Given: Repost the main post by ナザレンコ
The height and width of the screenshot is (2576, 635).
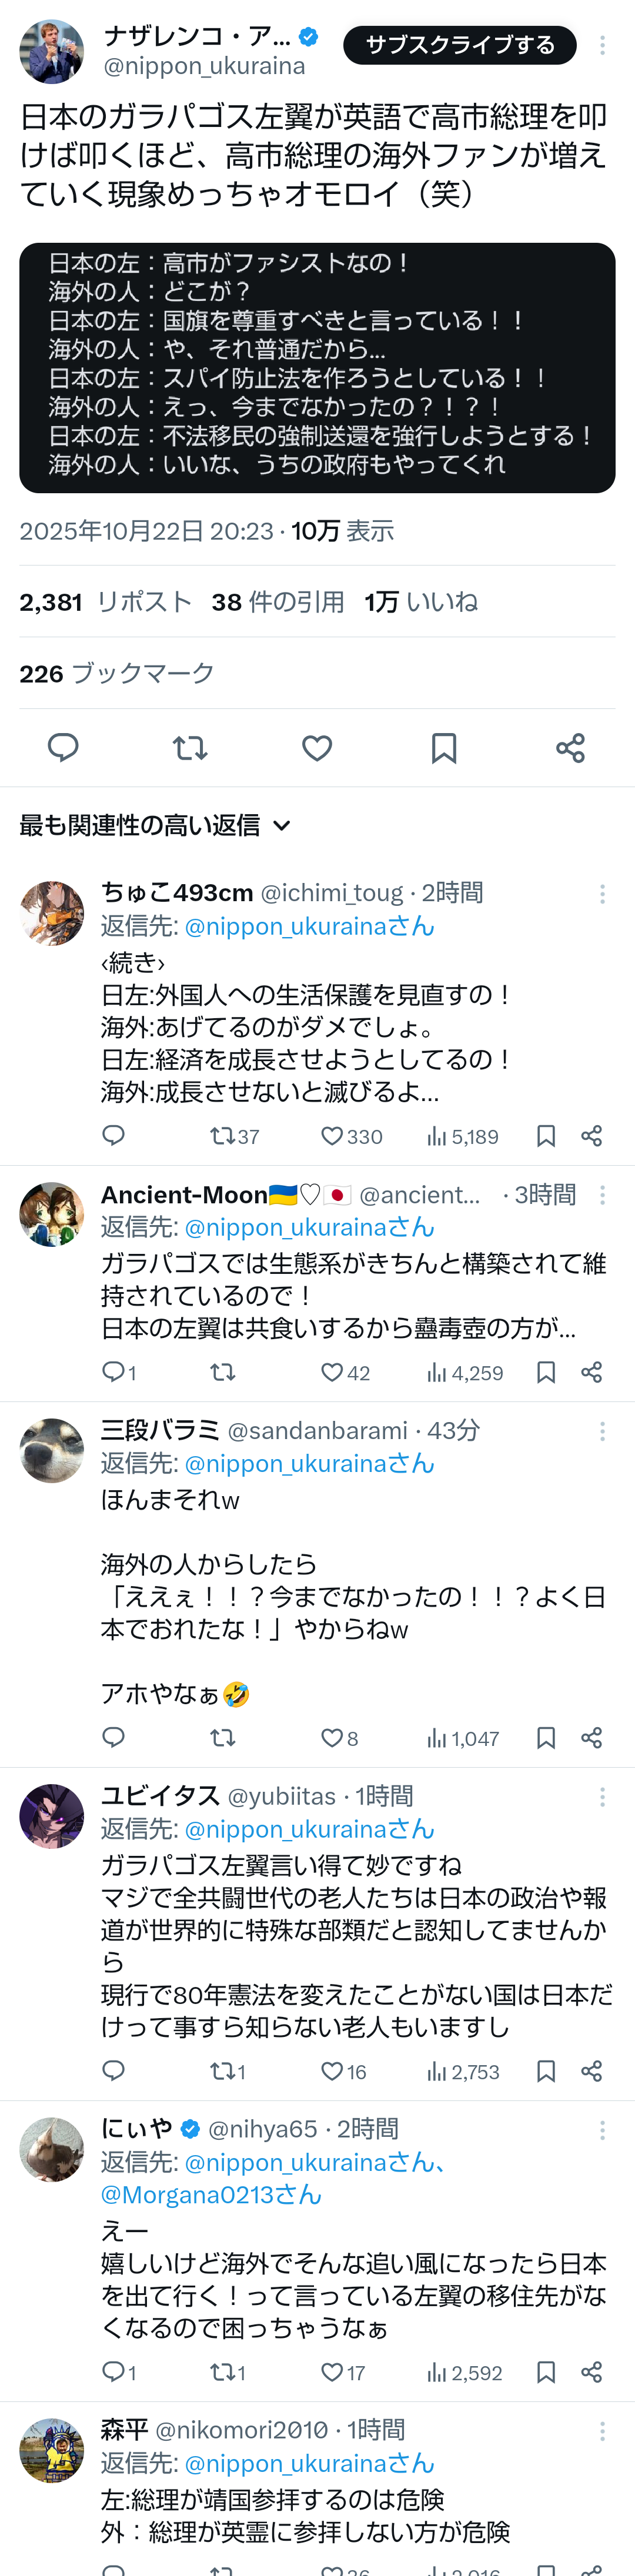Looking at the screenshot, I should [190, 747].
